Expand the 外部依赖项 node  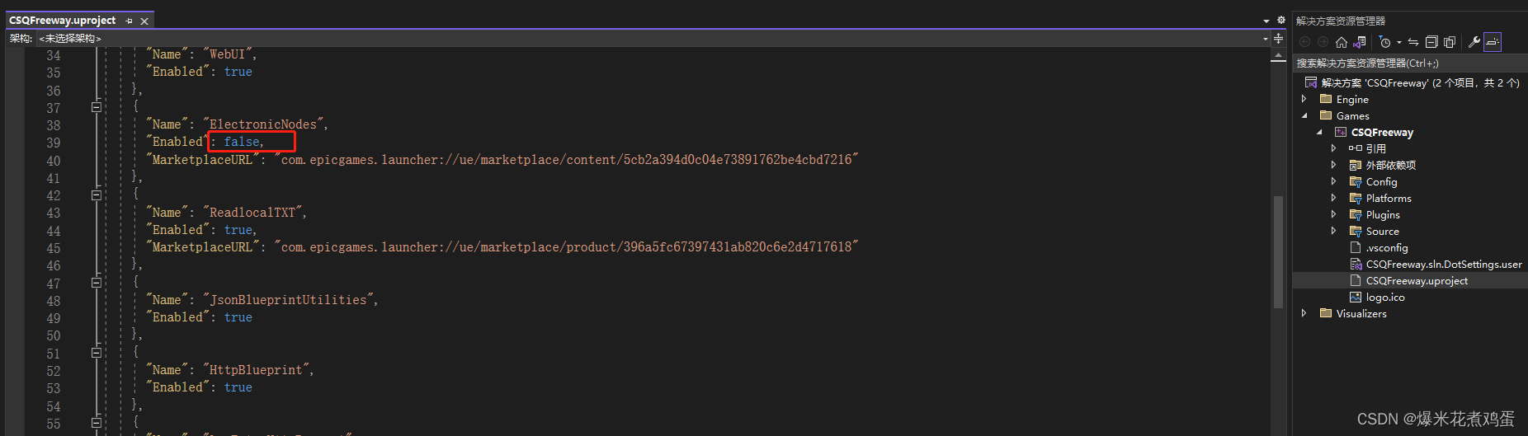coord(1334,165)
